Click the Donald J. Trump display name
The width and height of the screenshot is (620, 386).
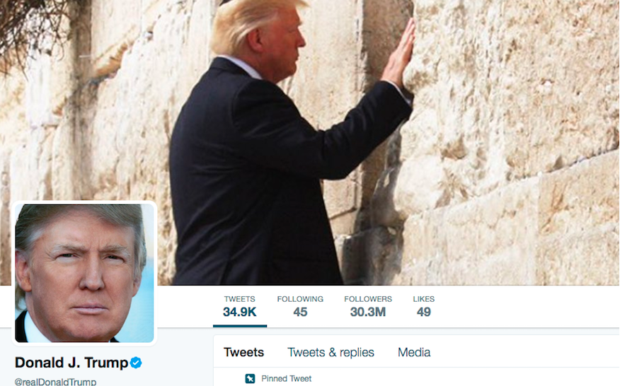pyautogui.click(x=71, y=362)
